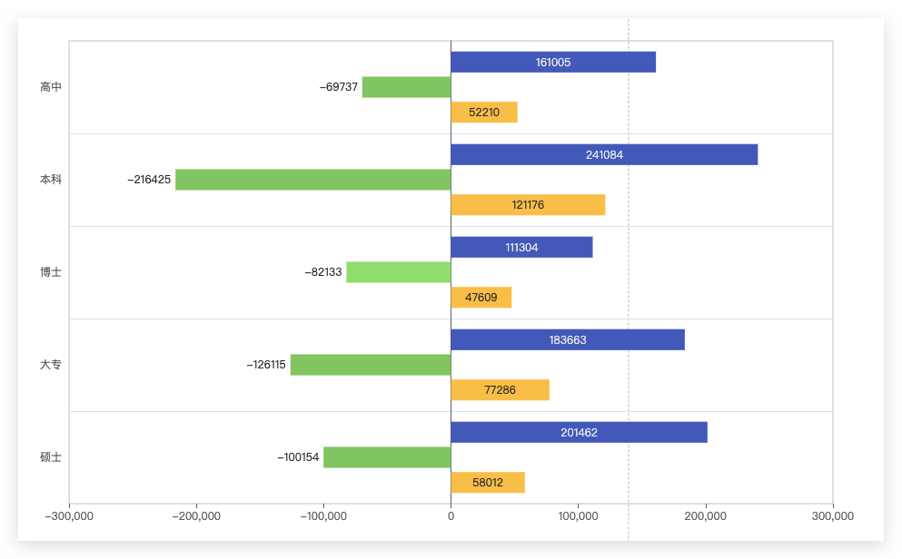Click the blue bar labeled 161005

pos(553,62)
